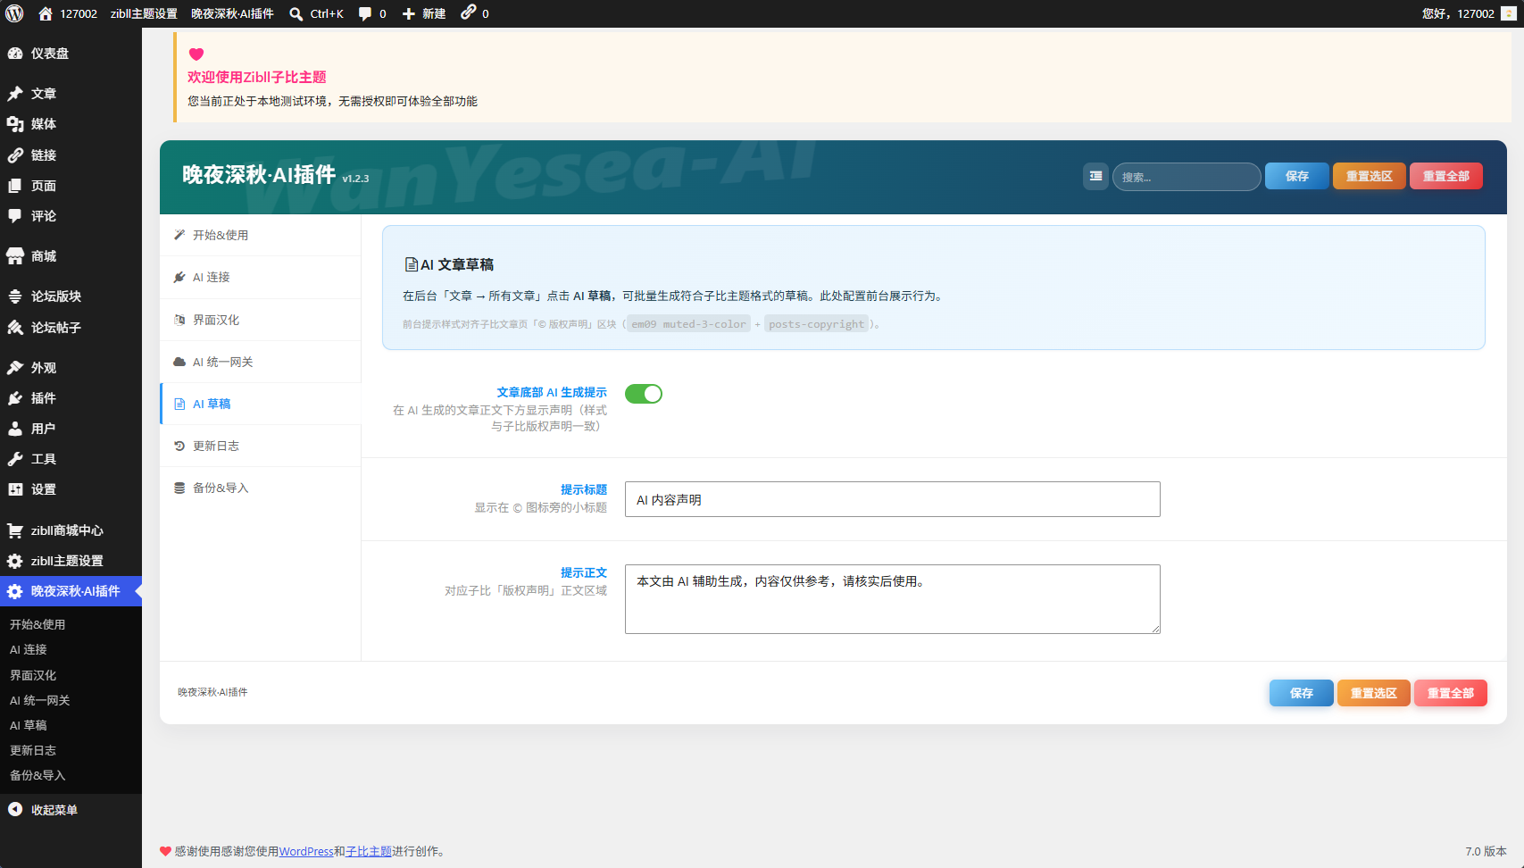1524x868 pixels.
Task: Click the bottom 重置全部 button
Action: pyautogui.click(x=1451, y=693)
